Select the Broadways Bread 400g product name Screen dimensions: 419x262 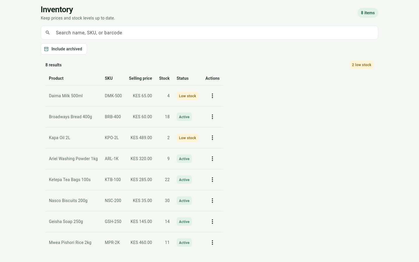pyautogui.click(x=70, y=117)
